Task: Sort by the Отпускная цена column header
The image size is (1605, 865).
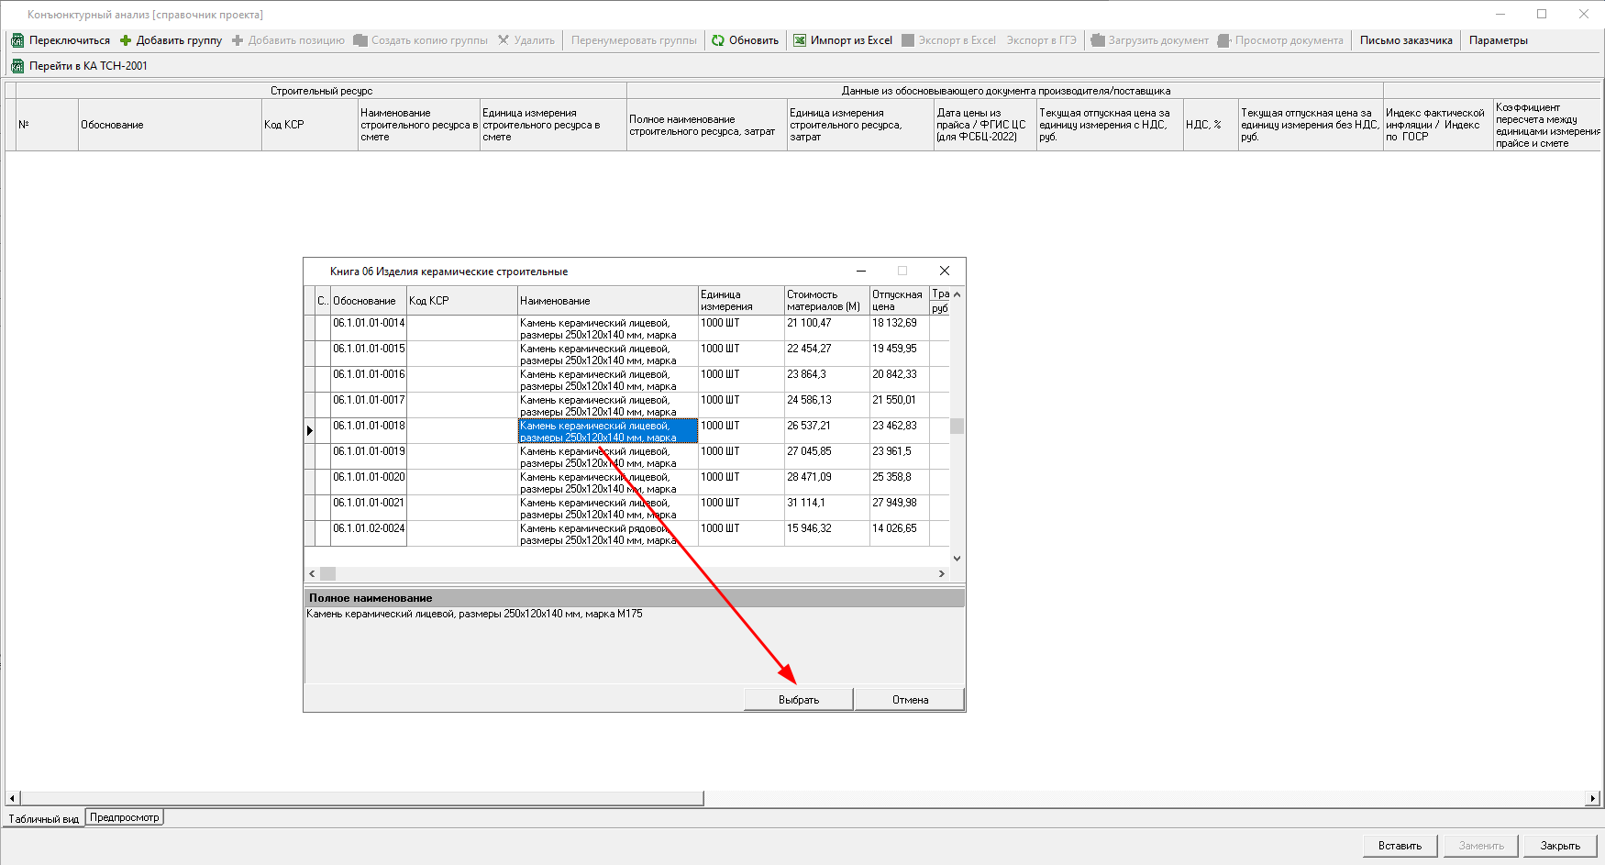Action: coord(898,300)
